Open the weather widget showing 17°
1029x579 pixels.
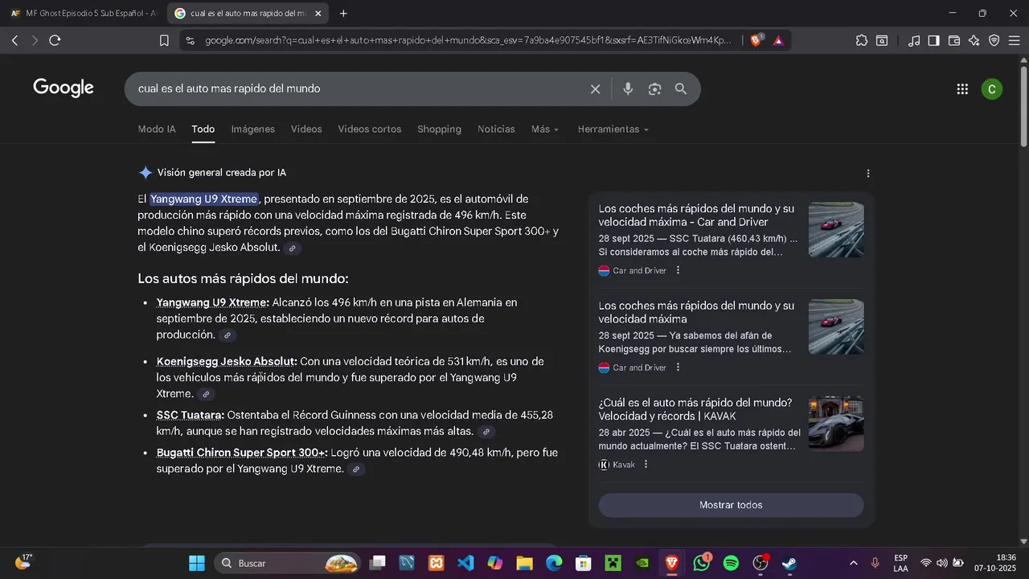point(23,562)
